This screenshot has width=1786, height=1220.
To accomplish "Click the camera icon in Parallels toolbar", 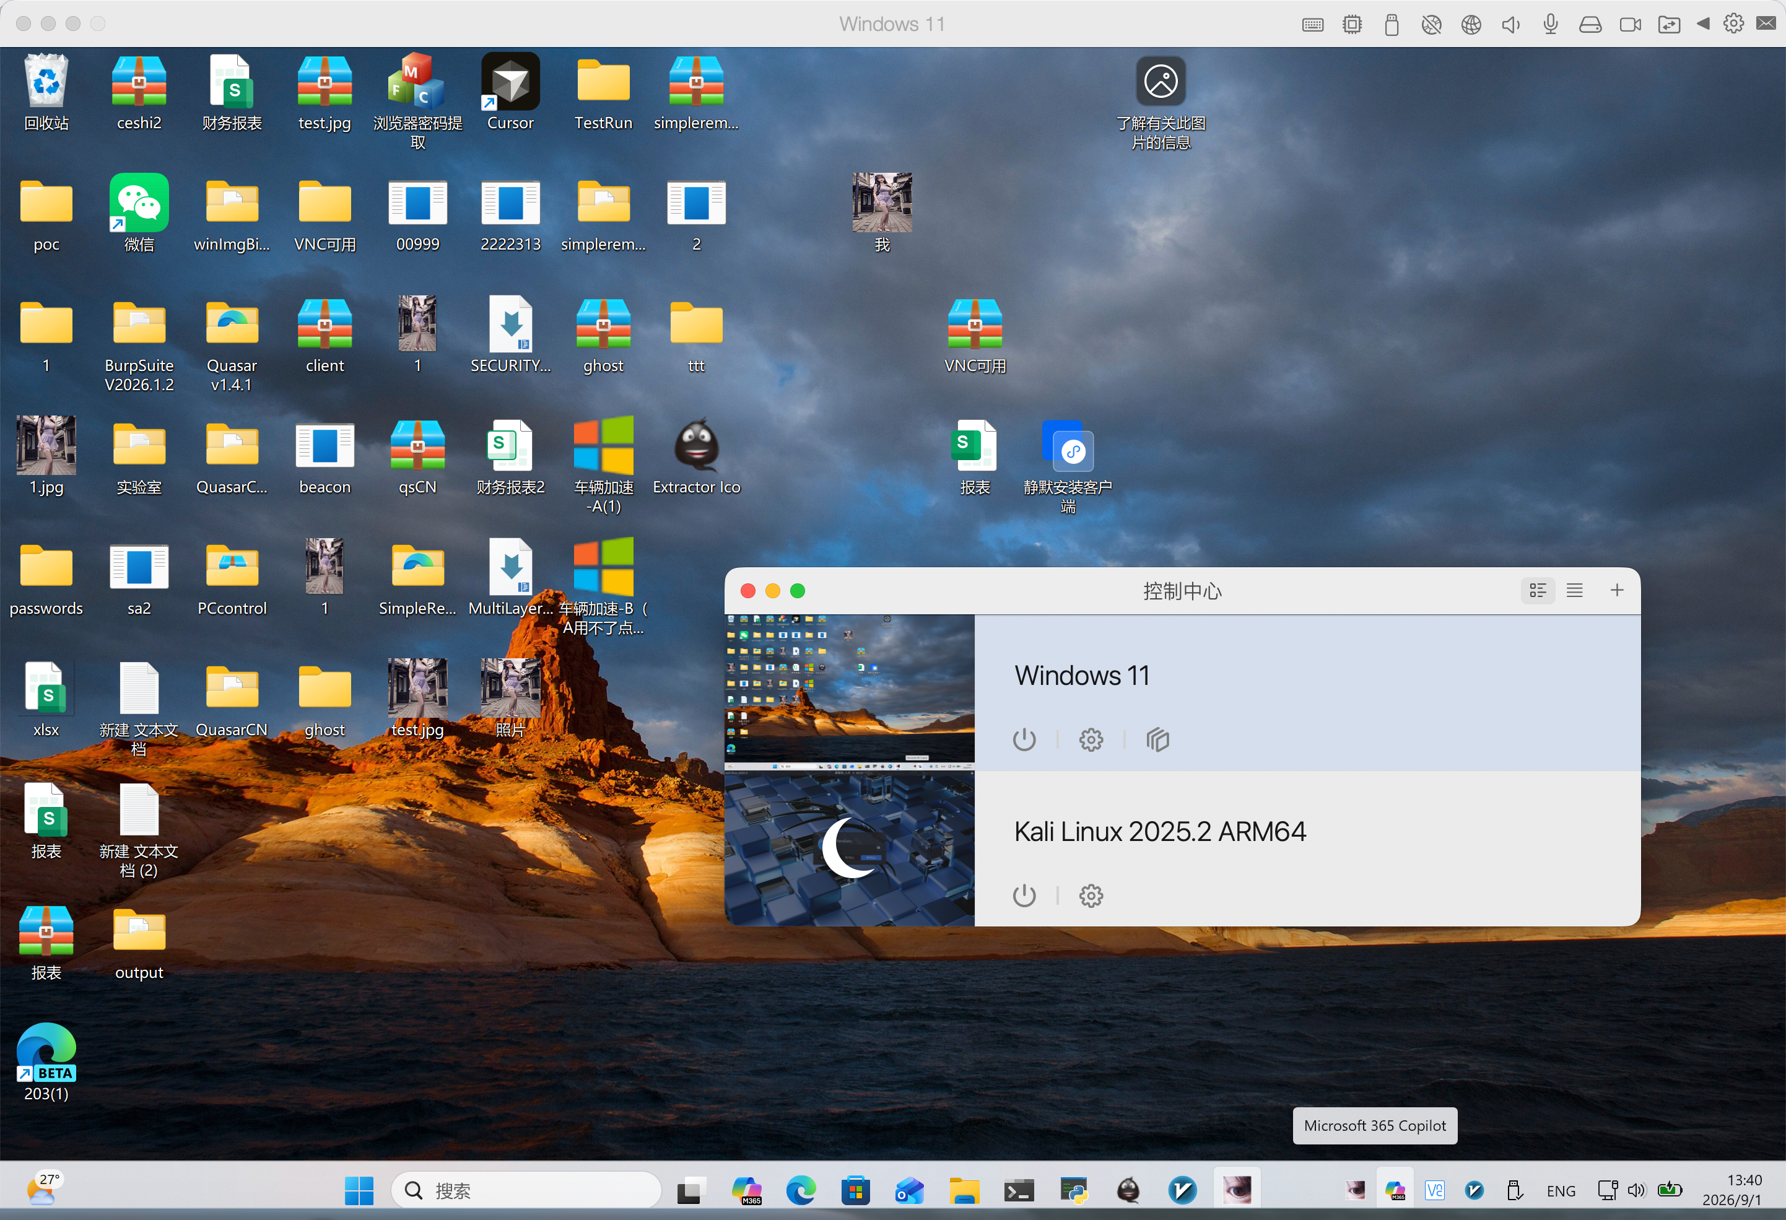I will coord(1630,25).
